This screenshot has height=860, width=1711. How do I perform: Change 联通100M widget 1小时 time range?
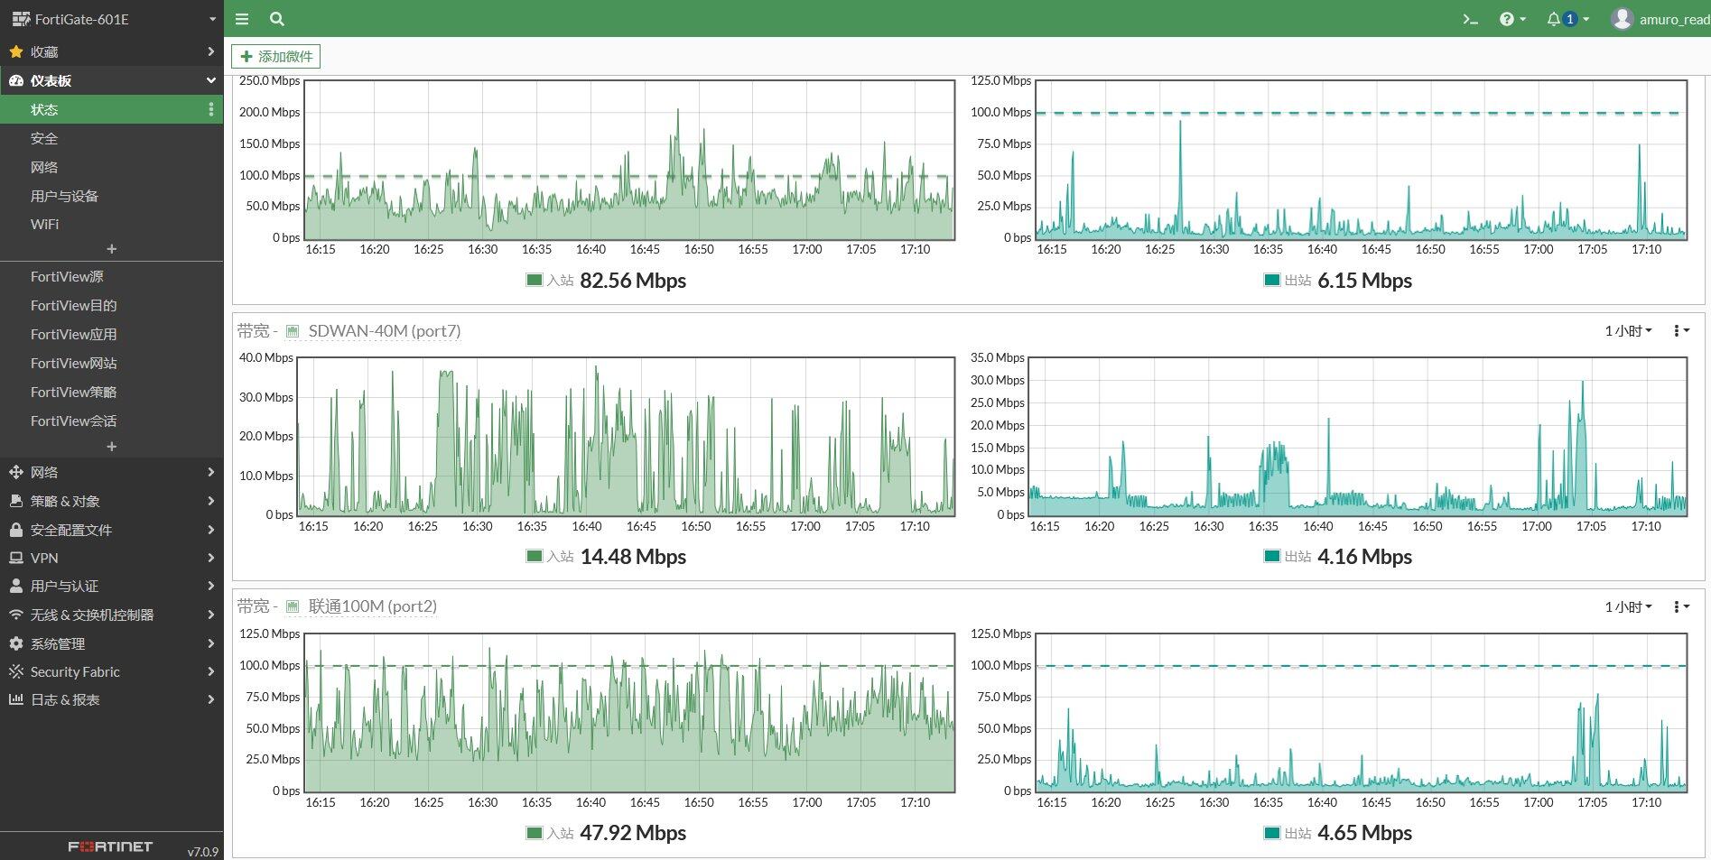coord(1628,606)
